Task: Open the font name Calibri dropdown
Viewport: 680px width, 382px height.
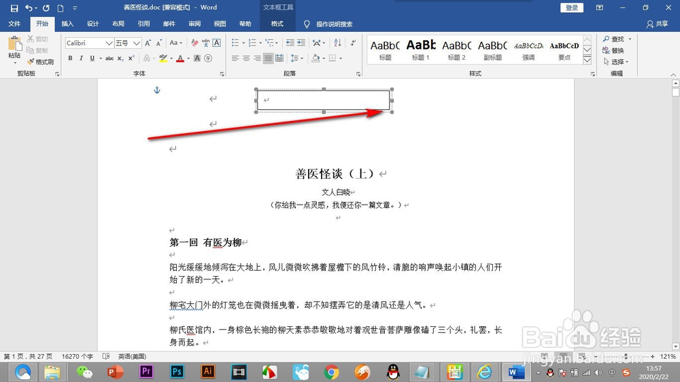Action: pos(109,43)
